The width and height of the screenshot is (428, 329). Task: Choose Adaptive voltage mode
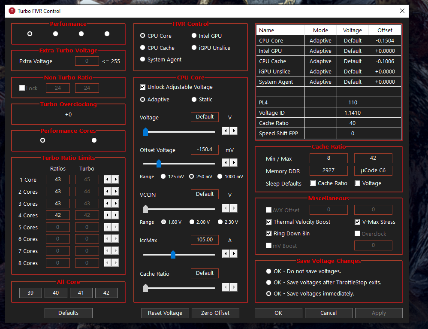[154, 100]
